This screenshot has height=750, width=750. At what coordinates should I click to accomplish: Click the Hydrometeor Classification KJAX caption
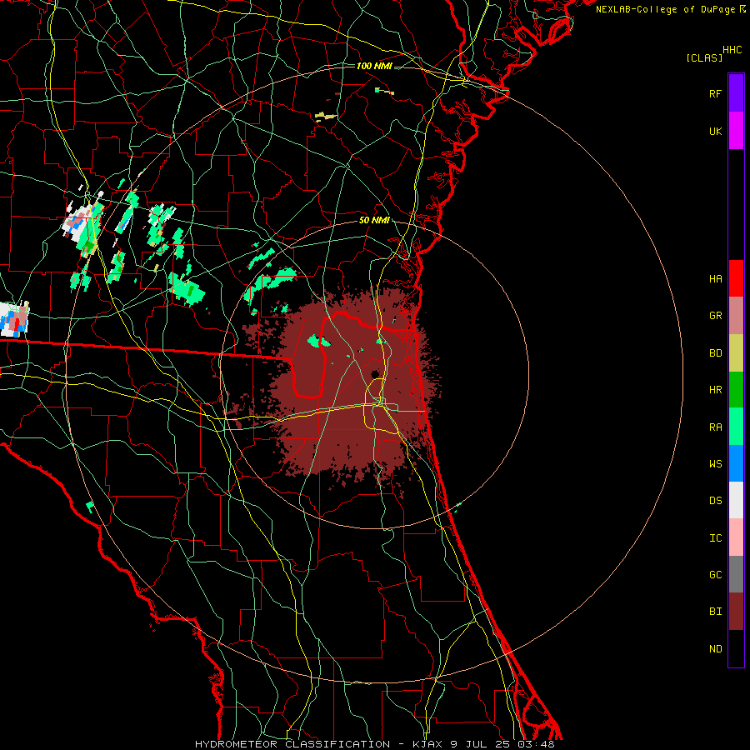(374, 744)
